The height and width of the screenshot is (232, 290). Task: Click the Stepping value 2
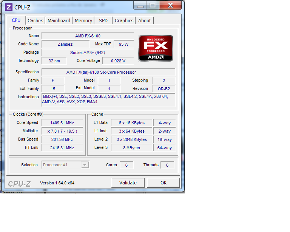tap(164, 80)
